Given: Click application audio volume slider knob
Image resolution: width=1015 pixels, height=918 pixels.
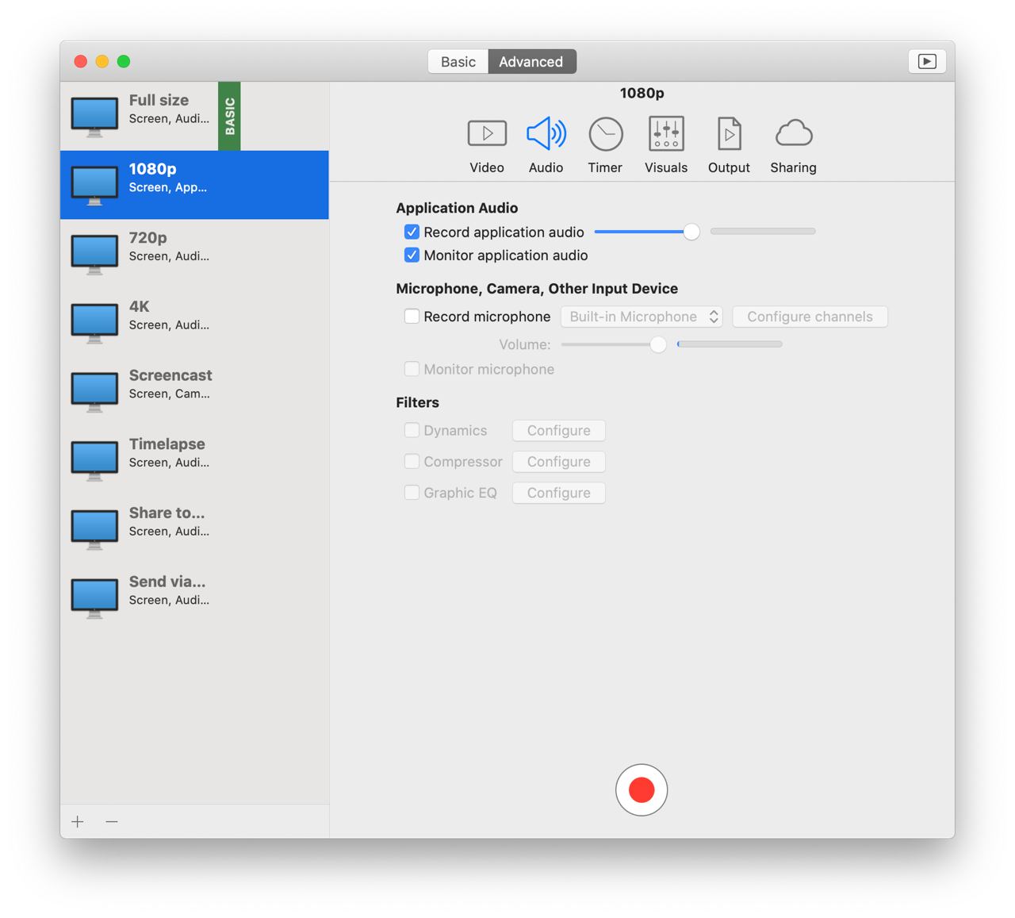Looking at the screenshot, I should (691, 232).
